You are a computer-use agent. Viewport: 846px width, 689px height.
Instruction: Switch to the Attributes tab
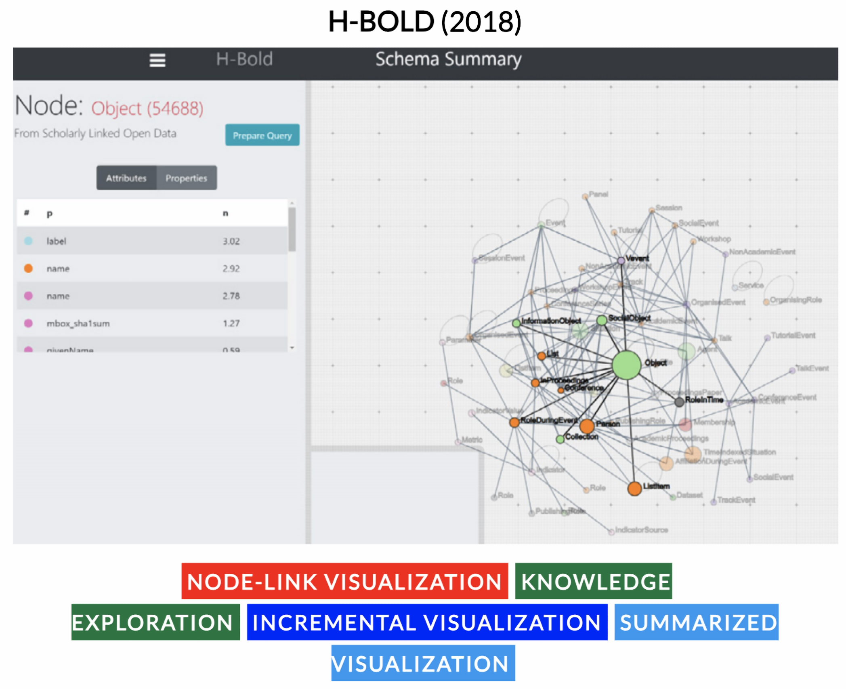(126, 178)
